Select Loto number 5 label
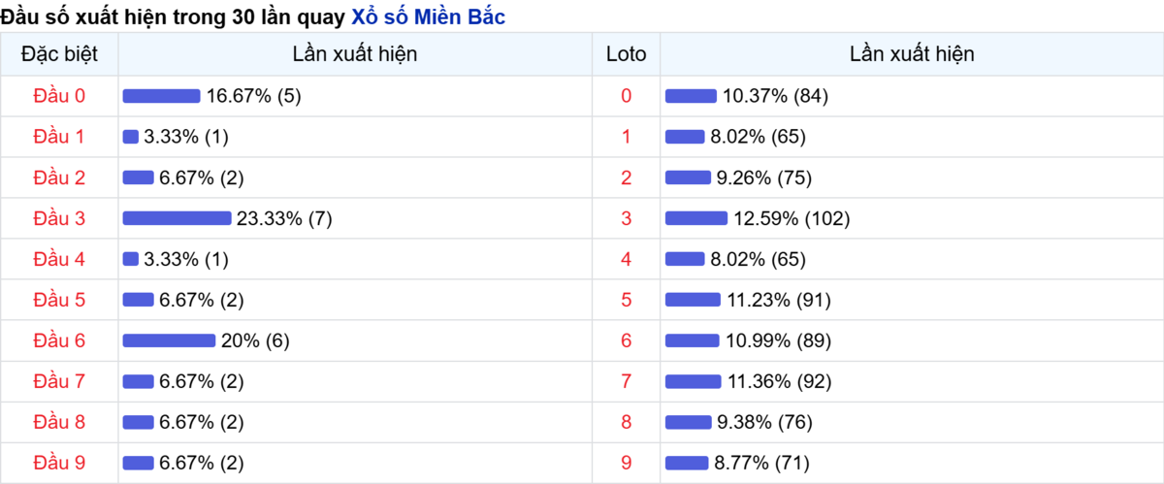The image size is (1164, 484). 626,300
